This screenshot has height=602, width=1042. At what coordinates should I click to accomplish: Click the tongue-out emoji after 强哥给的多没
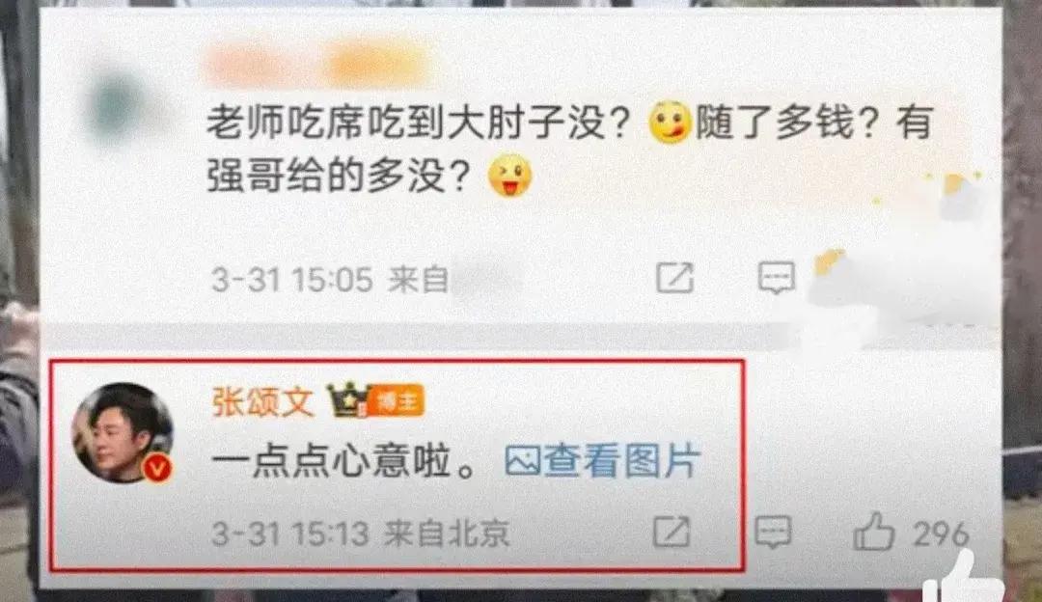pyautogui.click(x=510, y=176)
